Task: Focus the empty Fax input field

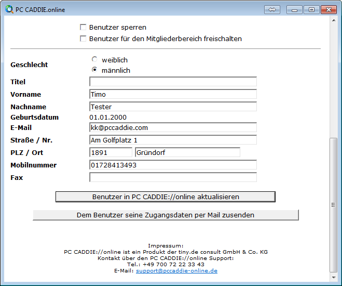Action: pos(173,177)
